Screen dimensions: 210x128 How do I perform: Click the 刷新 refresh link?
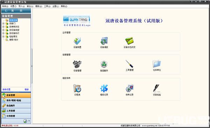(27, 89)
